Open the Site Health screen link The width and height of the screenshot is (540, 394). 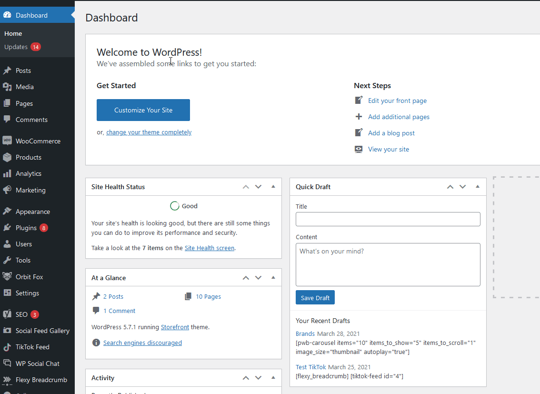(x=210, y=248)
